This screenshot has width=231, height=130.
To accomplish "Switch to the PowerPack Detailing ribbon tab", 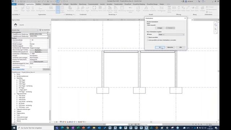I will pos(139,4).
